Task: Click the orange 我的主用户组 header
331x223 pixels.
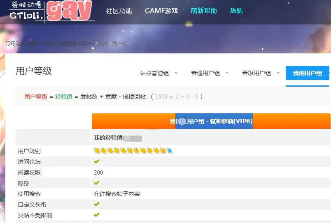Action: (x=211, y=121)
